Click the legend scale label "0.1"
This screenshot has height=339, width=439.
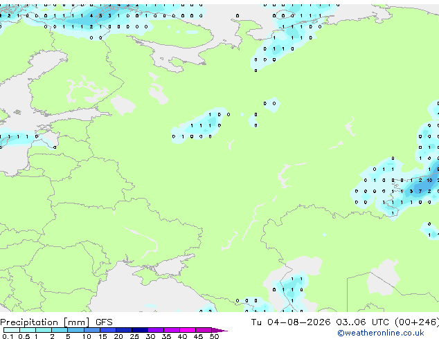[x=8, y=336]
